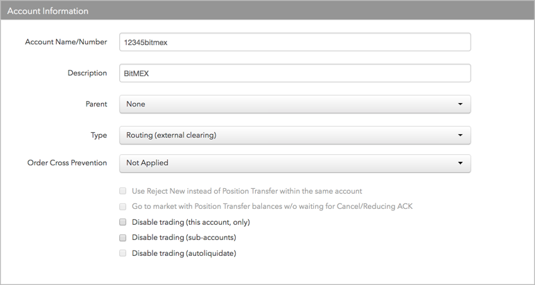Check Go to market with Position Transfer balances
Viewport: 535px width, 285px height.
pyautogui.click(x=123, y=206)
